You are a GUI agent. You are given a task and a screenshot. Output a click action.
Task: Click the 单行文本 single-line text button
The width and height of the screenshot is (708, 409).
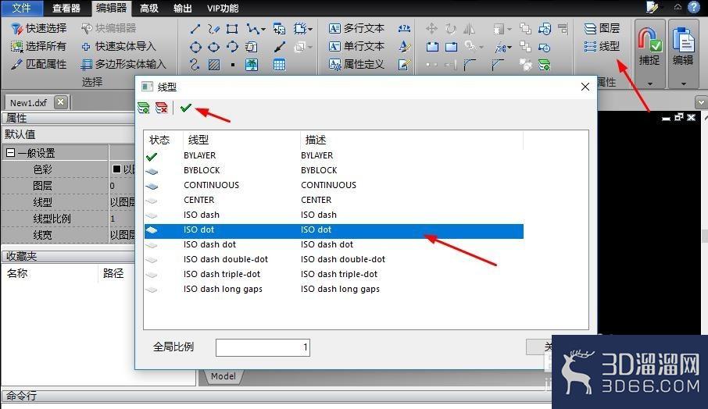pos(356,47)
